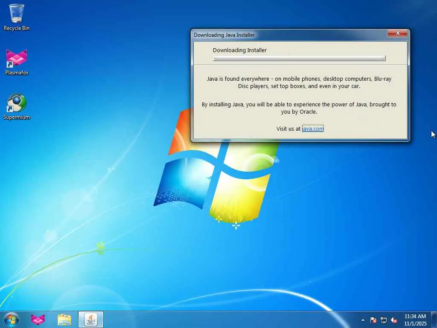The image size is (437, 328).
Task: Open Plasmafox from the taskbar
Action: (38, 319)
